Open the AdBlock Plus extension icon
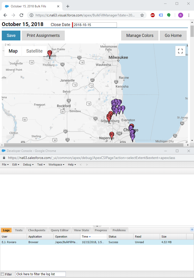 tap(153, 15)
